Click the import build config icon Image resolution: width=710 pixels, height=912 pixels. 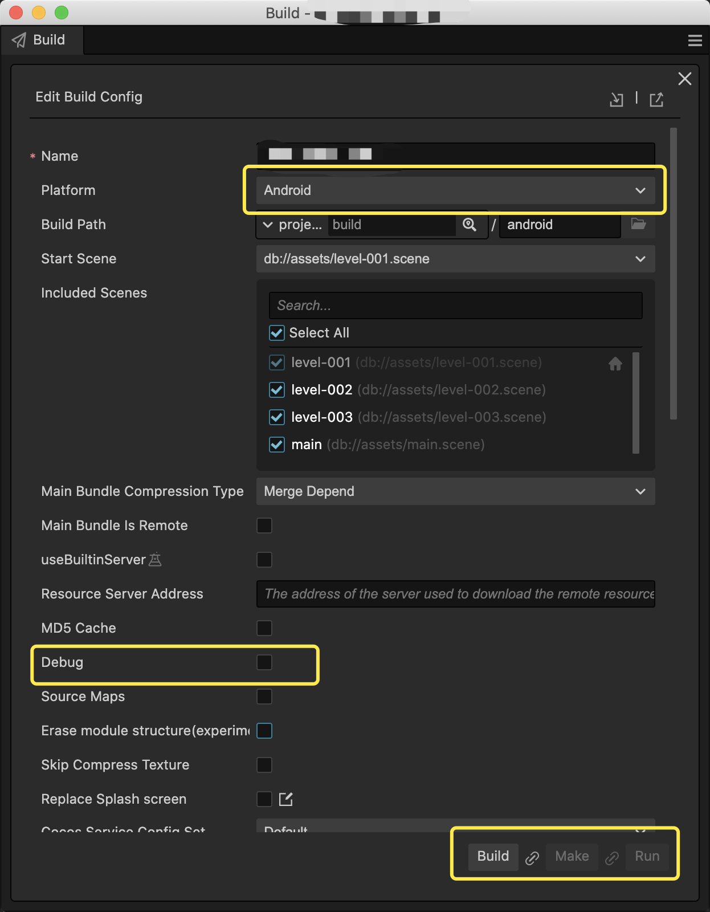tap(617, 100)
